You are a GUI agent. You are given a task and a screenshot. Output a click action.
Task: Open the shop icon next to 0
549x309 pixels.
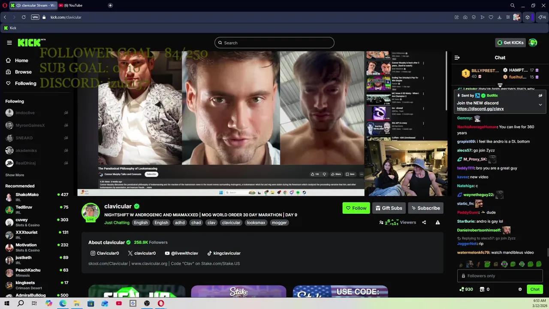point(482,289)
